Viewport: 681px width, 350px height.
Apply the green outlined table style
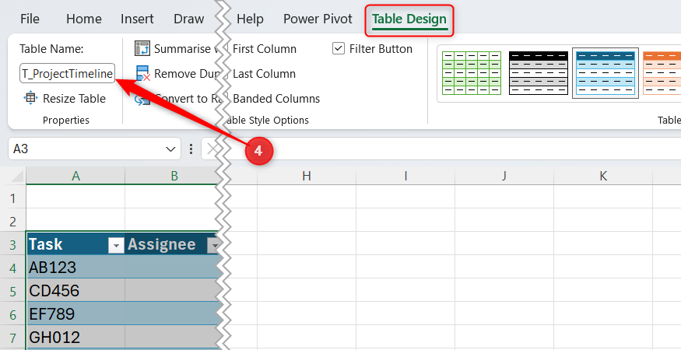coord(471,73)
